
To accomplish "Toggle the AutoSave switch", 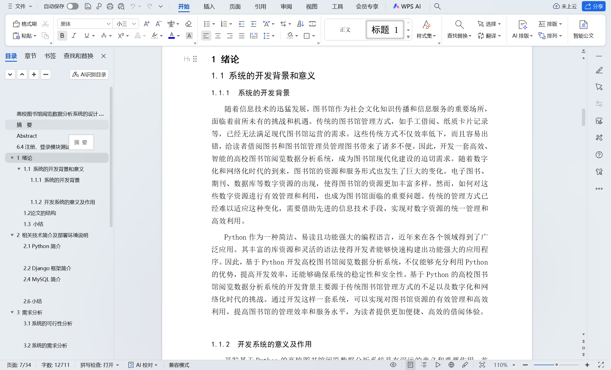I will pyautogui.click(x=73, y=6).
